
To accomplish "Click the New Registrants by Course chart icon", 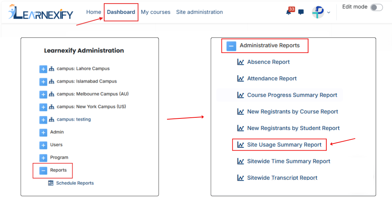I will (241, 112).
